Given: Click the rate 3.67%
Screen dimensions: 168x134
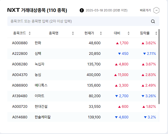Looking at the screenshot, I should [151, 64].
